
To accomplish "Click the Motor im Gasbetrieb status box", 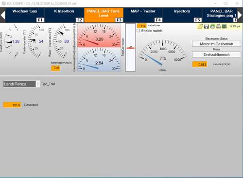I will point(216,44).
